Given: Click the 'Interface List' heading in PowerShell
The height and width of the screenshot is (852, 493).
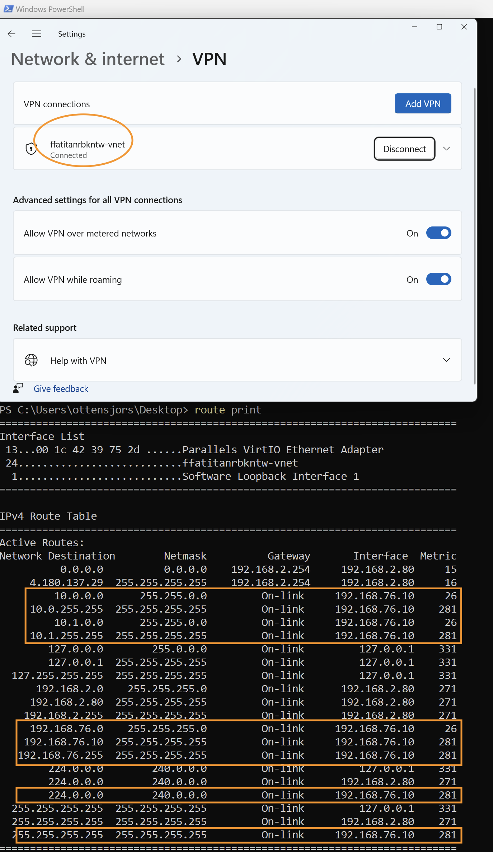Looking at the screenshot, I should pos(42,436).
